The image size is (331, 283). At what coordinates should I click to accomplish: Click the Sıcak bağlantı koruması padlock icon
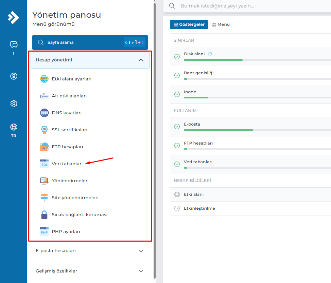44,214
